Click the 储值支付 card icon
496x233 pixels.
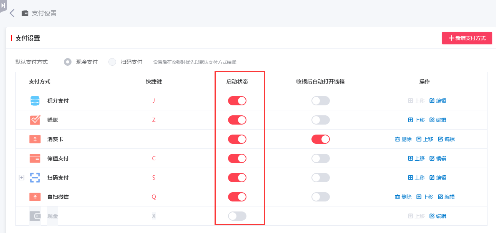pos(35,158)
